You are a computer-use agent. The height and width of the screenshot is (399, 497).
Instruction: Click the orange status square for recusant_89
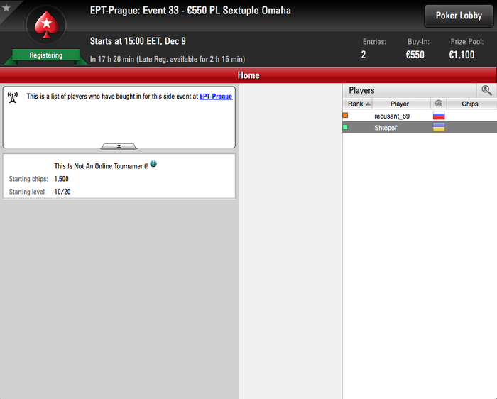coord(345,115)
